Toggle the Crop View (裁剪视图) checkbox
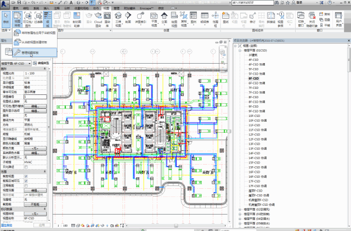 [x=25, y=177]
